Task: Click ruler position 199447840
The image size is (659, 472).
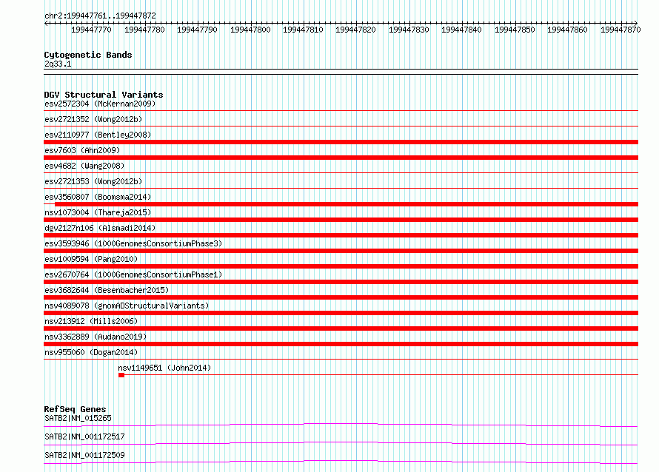Action: 461,30
